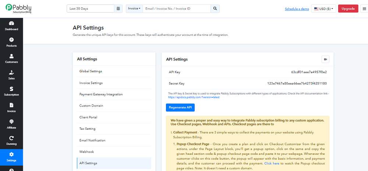Click the search magnifier button
This screenshot has width=368, height=171.
click(215, 9)
